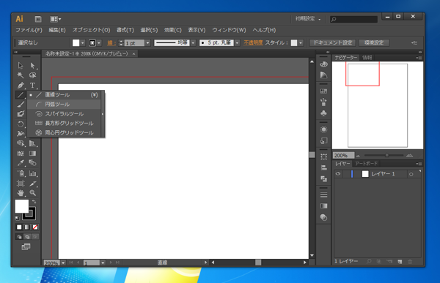Select the Type tool
The height and width of the screenshot is (283, 440).
[x=32, y=85]
